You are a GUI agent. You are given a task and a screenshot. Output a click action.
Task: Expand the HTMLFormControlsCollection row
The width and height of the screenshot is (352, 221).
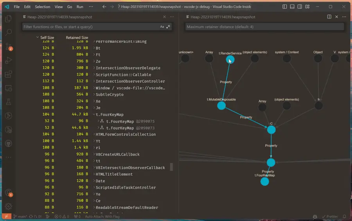pyautogui.click(x=94, y=134)
